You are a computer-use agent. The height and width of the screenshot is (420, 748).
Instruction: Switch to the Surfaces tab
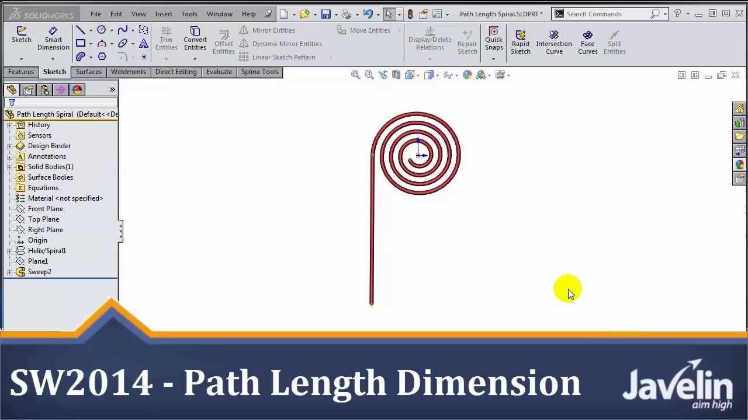click(x=89, y=72)
